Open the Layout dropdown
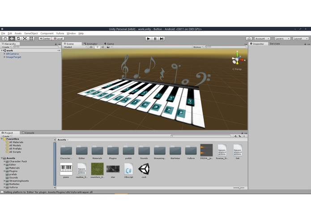Screen dimensions: 311x221 click(301, 38)
